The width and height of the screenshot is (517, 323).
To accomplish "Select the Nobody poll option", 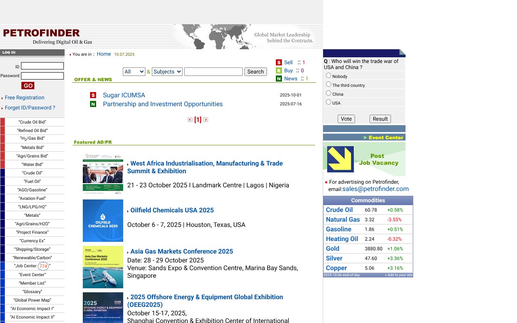I will pyautogui.click(x=328, y=75).
